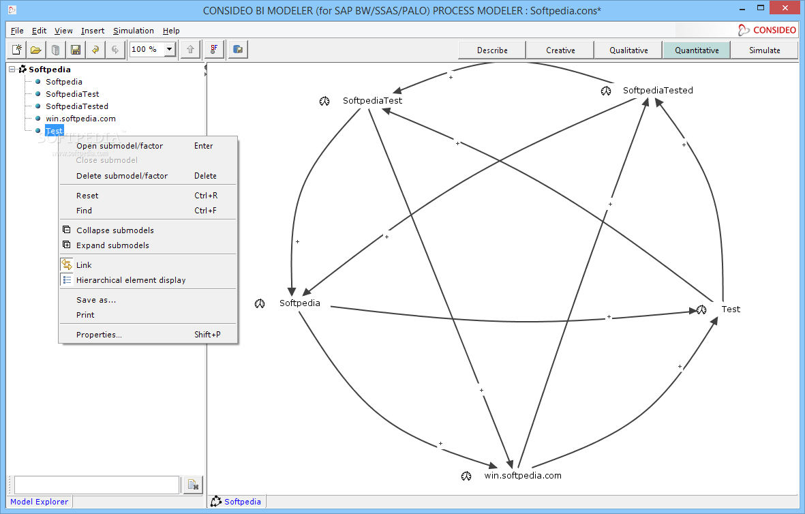Open the Insert menu
Viewport: 805px width, 514px height.
click(x=93, y=31)
